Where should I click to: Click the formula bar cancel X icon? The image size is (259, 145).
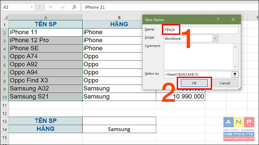click(51, 7)
